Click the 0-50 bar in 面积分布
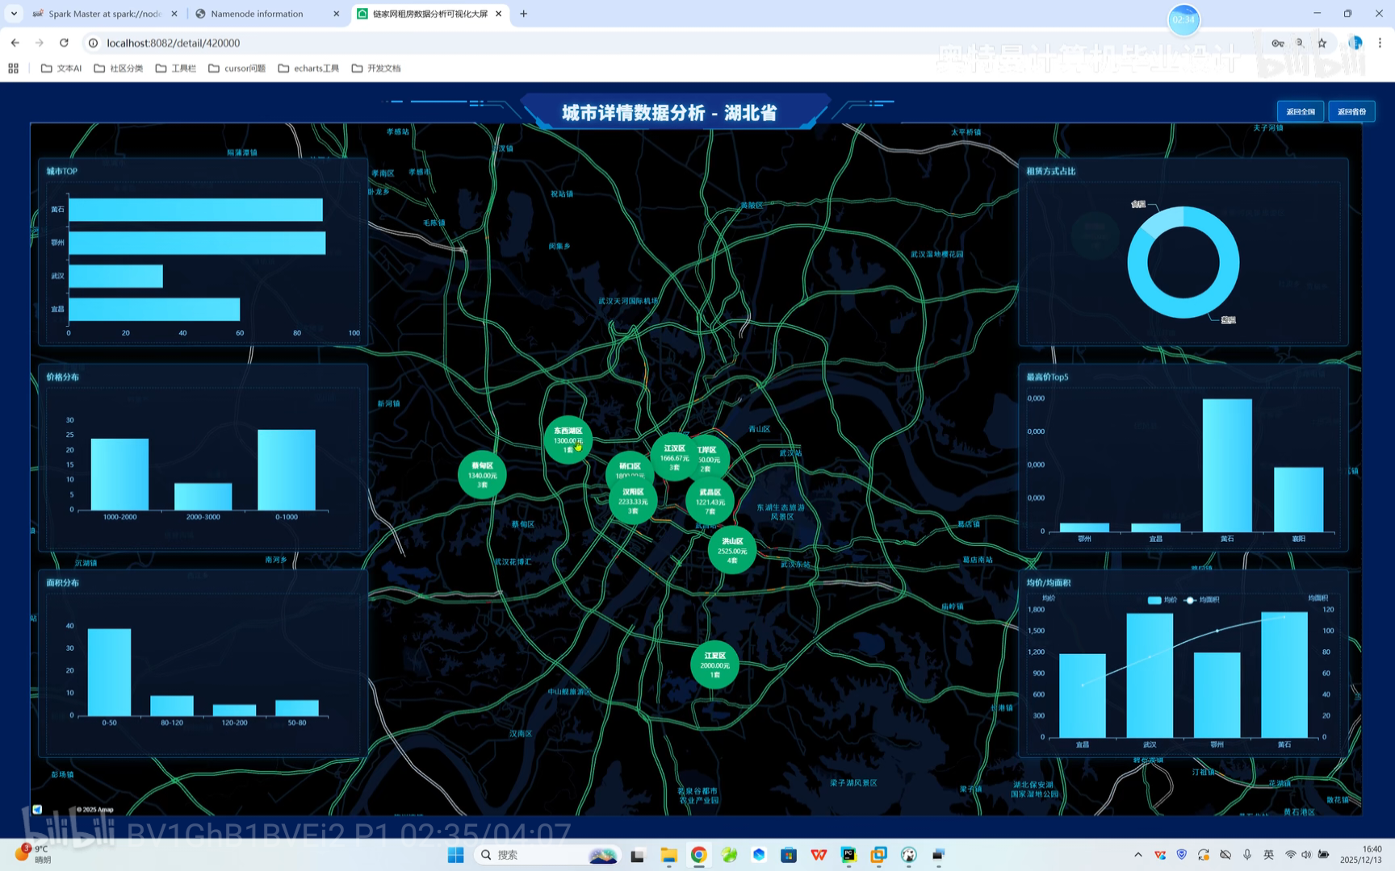 point(109,672)
